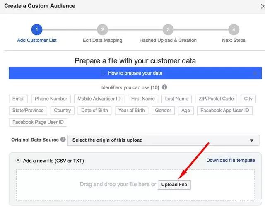Image resolution: width=265 pixels, height=207 pixels.
Task: Click step 3 circle Hashed Upload & Creation
Action: 168,30
